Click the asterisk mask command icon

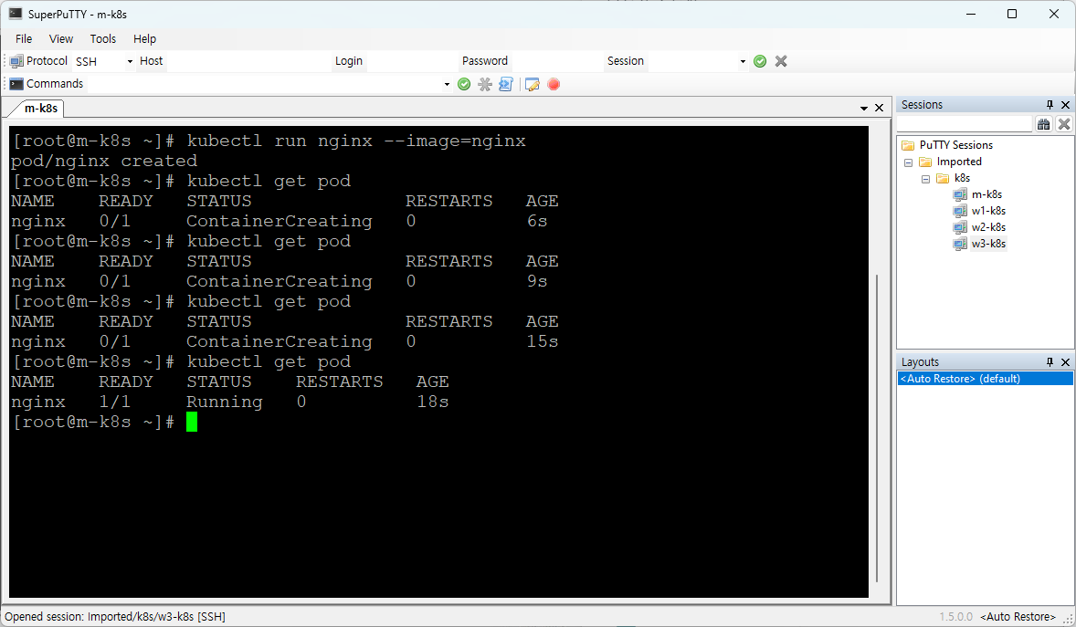(485, 84)
